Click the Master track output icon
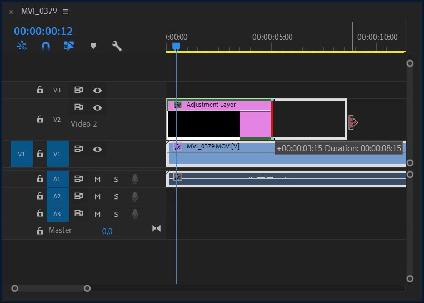Viewport: 424px width, 303px height. coord(156,229)
